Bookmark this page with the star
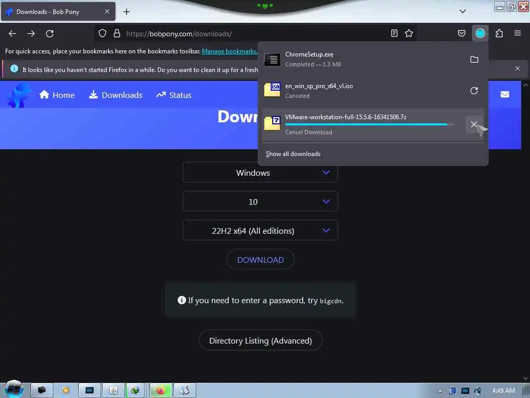This screenshot has height=398, width=530. pyautogui.click(x=409, y=33)
